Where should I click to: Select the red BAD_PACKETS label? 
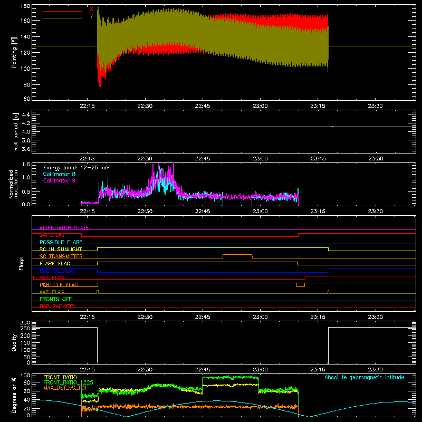tap(57, 306)
